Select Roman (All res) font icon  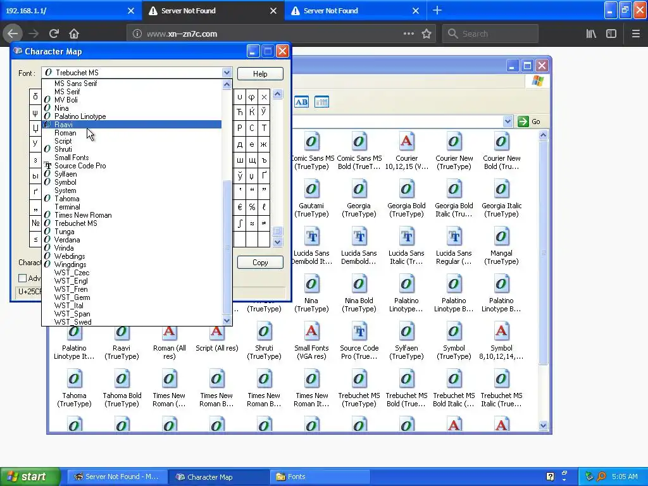tap(169, 341)
